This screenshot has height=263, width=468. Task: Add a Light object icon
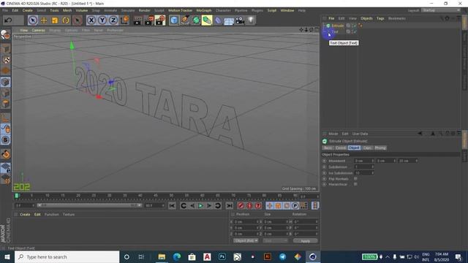pyautogui.click(x=251, y=20)
